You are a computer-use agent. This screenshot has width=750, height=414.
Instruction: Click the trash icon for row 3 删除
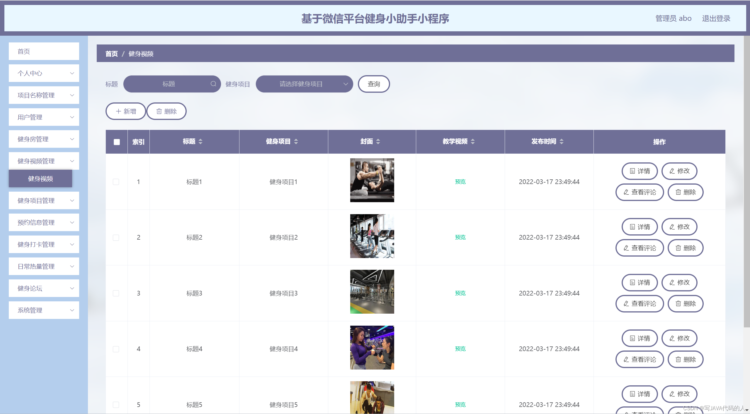coord(678,304)
